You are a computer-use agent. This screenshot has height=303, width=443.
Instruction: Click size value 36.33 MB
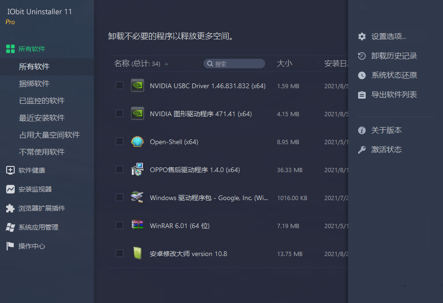click(290, 170)
